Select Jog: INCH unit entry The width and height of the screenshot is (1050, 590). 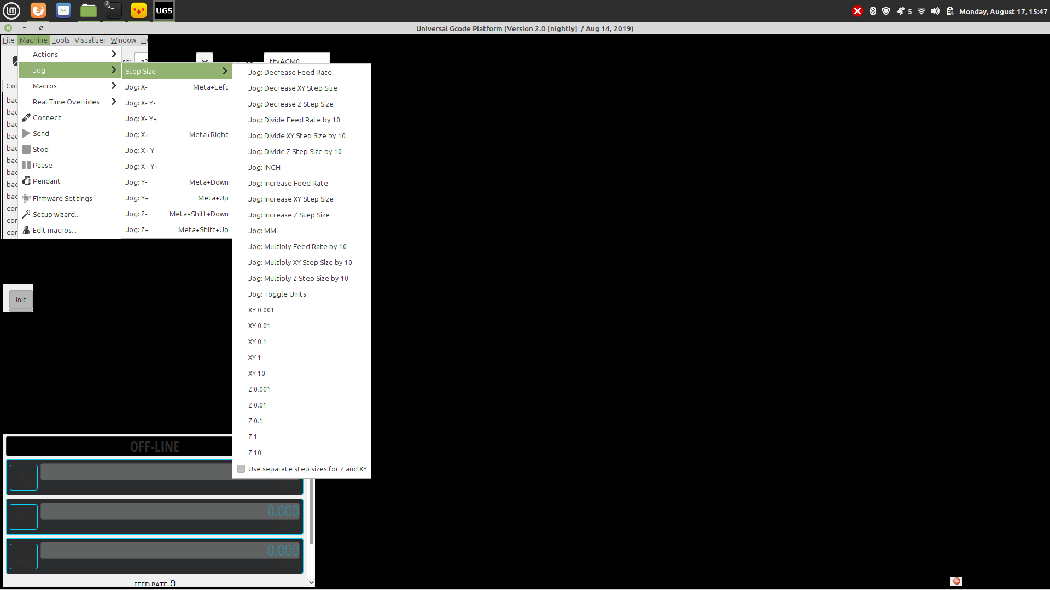pos(301,167)
